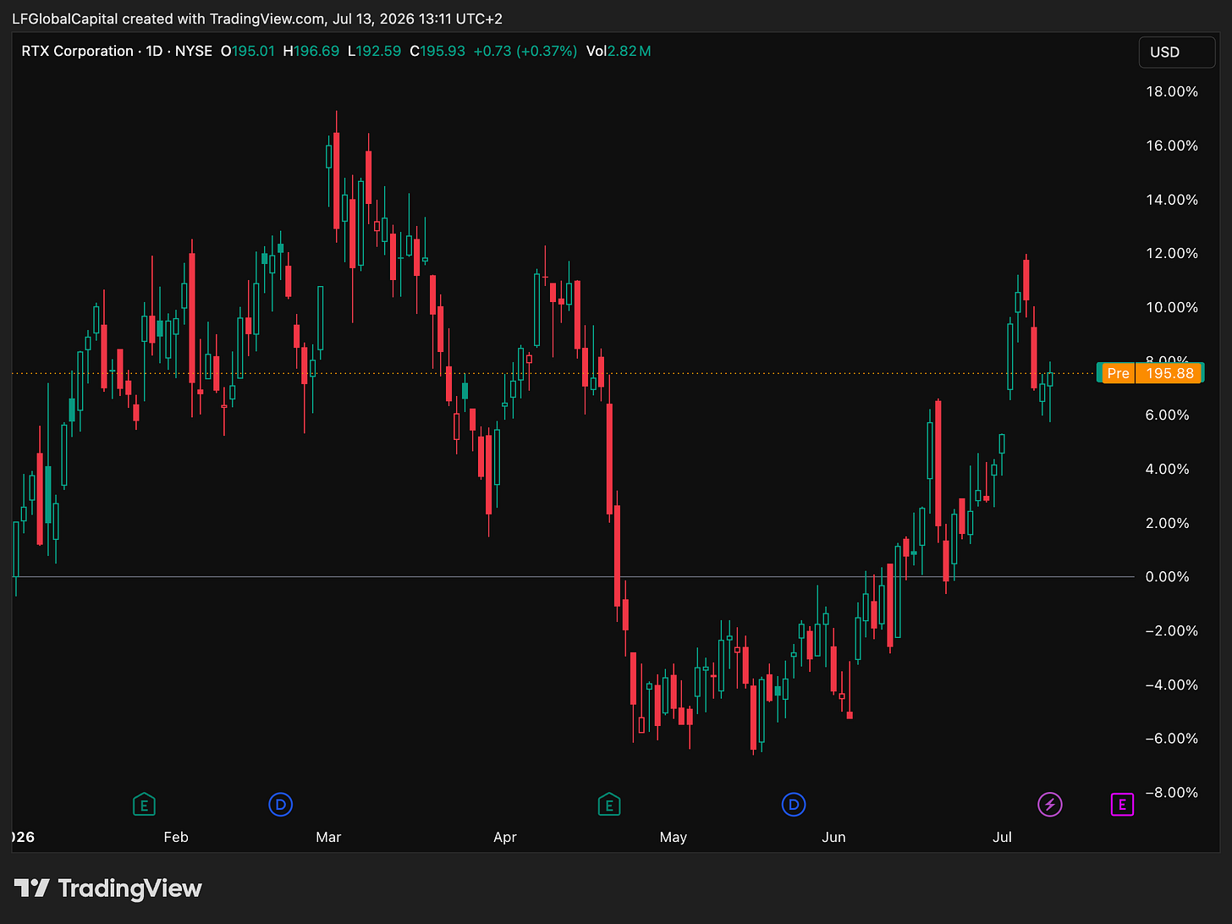Click the May label on time axis
The width and height of the screenshot is (1232, 924).
[x=674, y=837]
